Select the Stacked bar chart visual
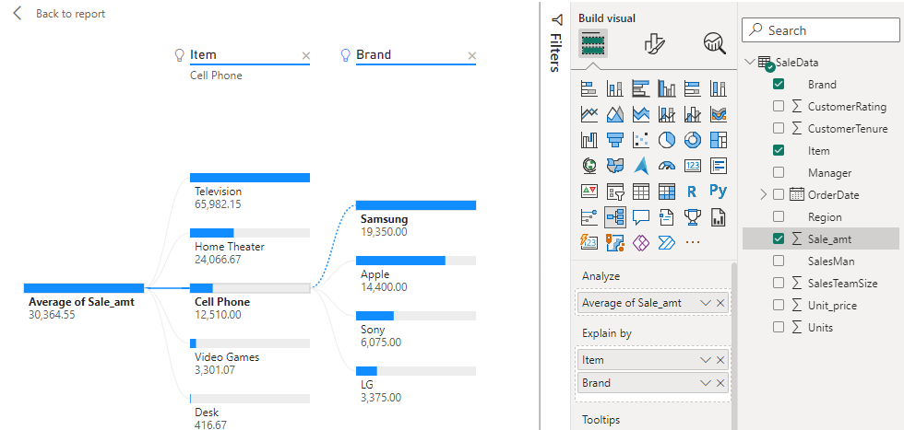This screenshot has height=430, width=904. 589,88
